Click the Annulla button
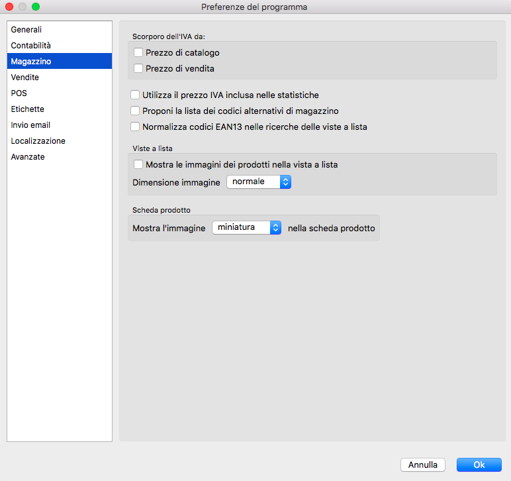The image size is (511, 481). (423, 465)
